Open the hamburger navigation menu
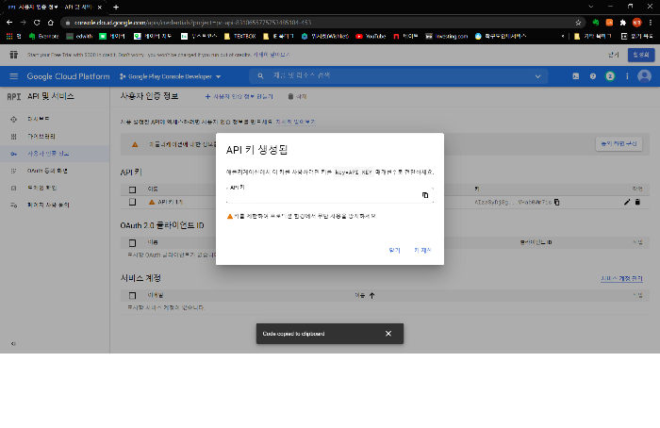Image resolution: width=660 pixels, height=428 pixels. tap(14, 76)
